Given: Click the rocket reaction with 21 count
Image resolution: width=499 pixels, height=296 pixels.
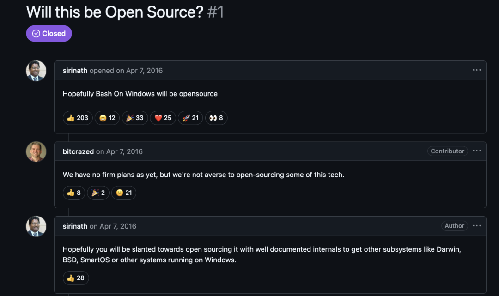Looking at the screenshot, I should (x=190, y=118).
